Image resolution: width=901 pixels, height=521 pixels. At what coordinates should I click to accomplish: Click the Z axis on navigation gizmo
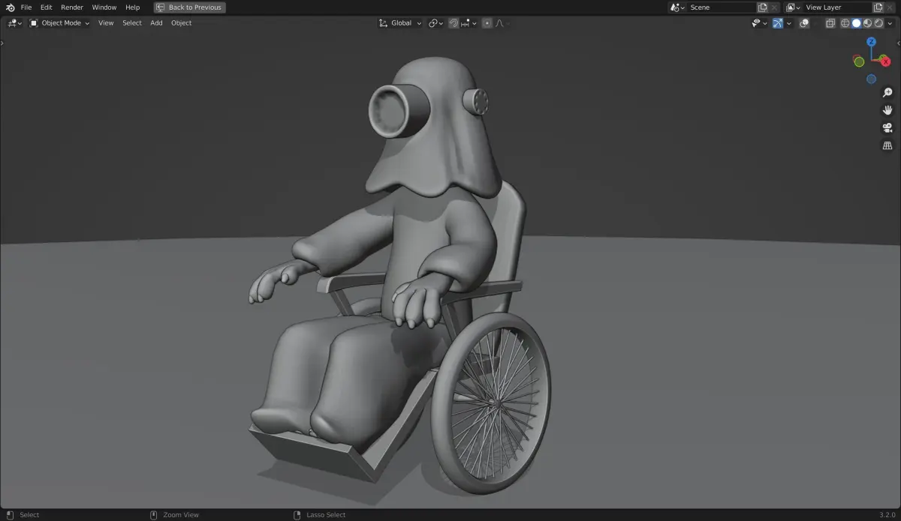(x=872, y=42)
